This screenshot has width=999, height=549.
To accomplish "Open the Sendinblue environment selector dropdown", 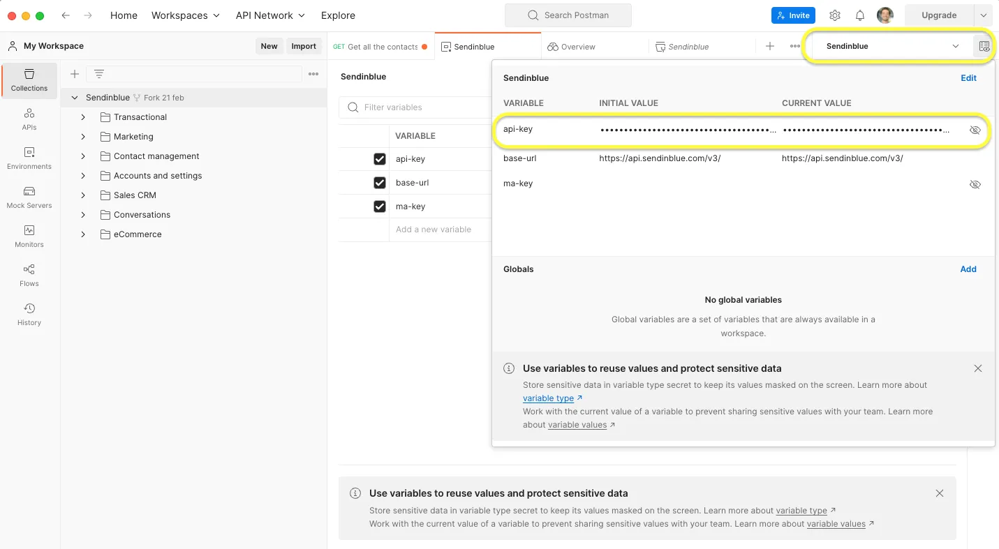I will (891, 46).
